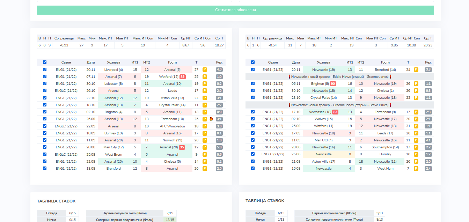Click the Tottenham (9) team name in the Newcastle table
Screen dimensions: 469x222
385,112
